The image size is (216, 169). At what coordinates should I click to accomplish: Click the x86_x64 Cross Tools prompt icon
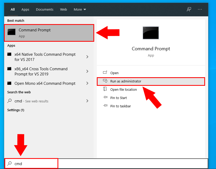9,69
